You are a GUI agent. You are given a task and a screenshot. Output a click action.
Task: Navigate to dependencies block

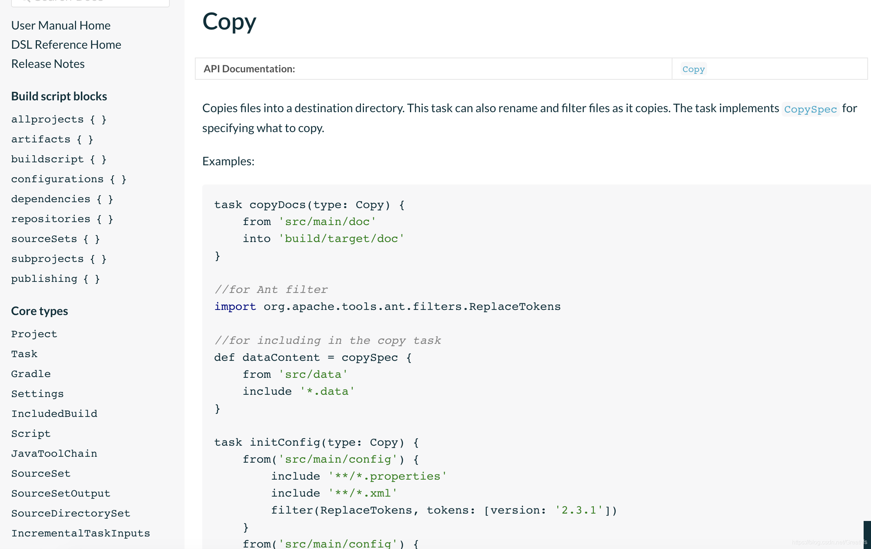[x=62, y=198]
